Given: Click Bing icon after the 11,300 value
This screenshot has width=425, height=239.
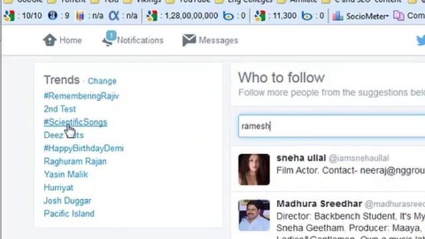Looking at the screenshot, I should pyautogui.click(x=307, y=16).
